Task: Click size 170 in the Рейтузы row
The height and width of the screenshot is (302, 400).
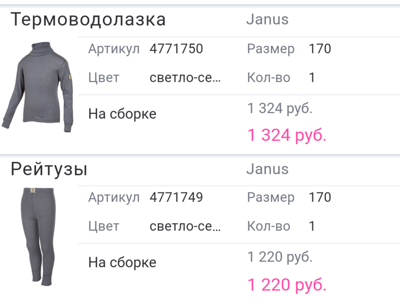Action: (x=319, y=198)
